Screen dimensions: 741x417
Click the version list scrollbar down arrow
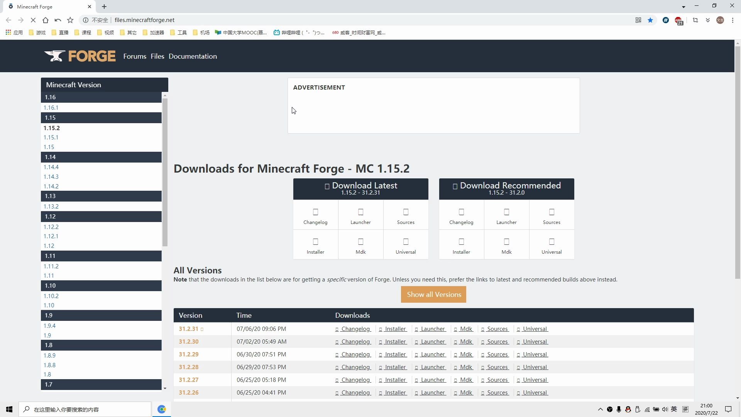click(x=165, y=388)
